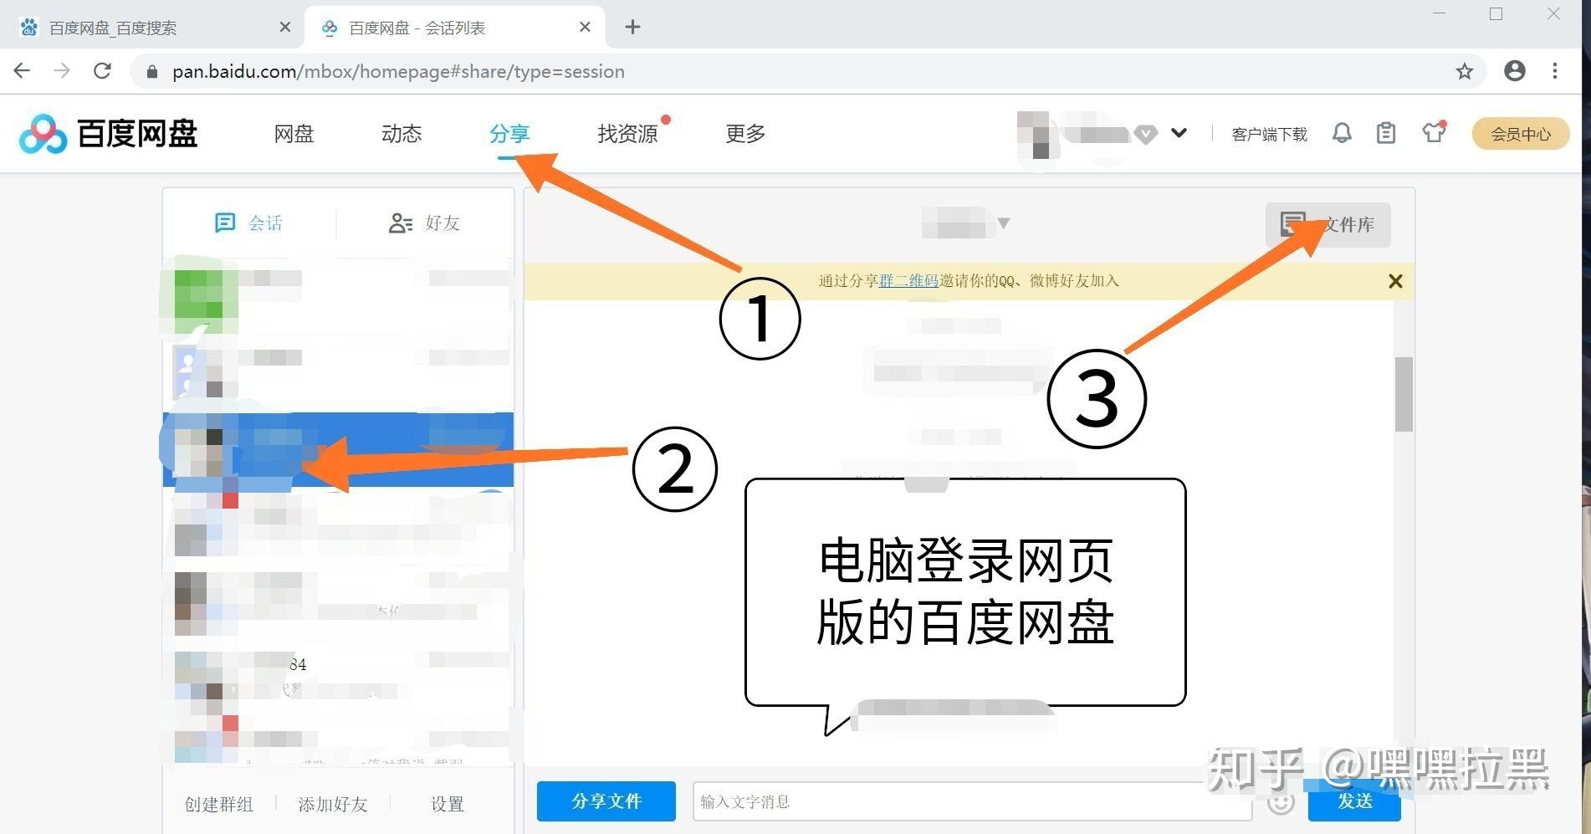1591x834 pixels.
Task: Select the highlighted blue conversation row
Action: [x=338, y=449]
